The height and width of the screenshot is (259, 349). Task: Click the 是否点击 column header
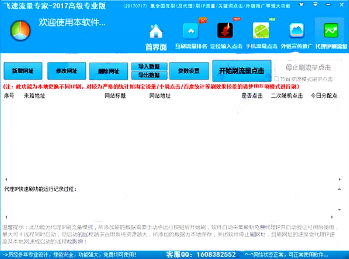point(252,96)
